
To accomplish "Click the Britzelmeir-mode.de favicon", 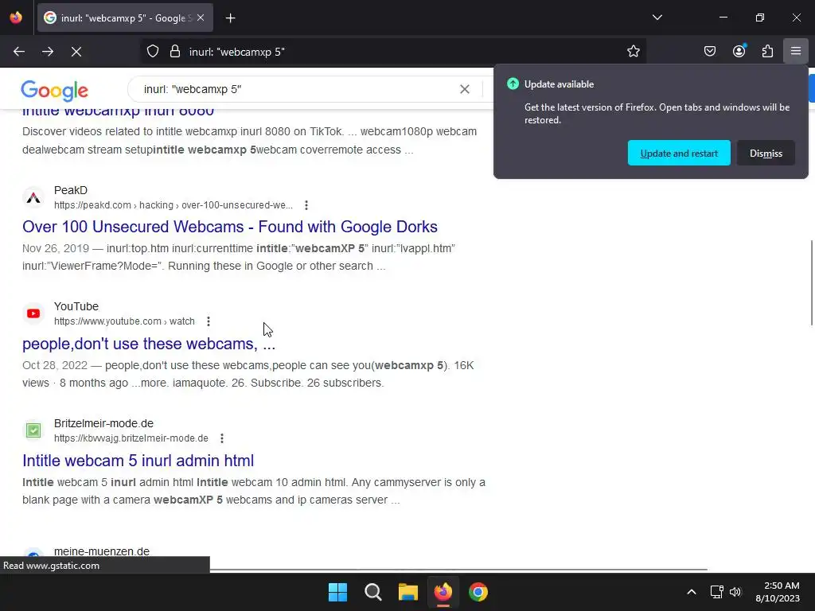I will tap(33, 430).
